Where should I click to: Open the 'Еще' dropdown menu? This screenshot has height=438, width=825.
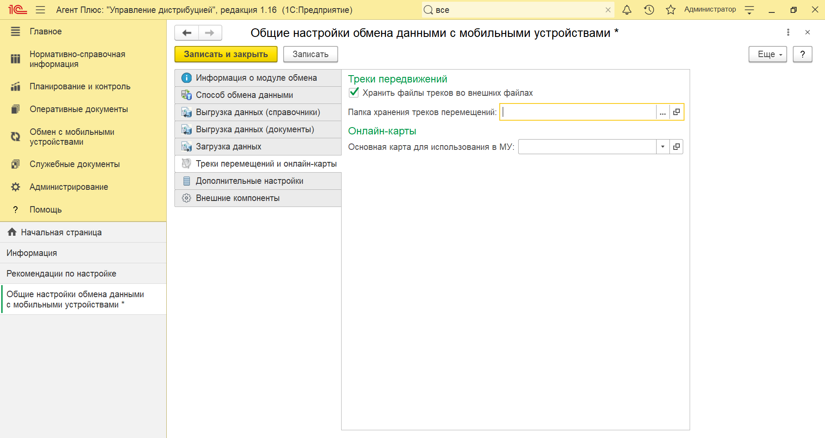pyautogui.click(x=767, y=55)
